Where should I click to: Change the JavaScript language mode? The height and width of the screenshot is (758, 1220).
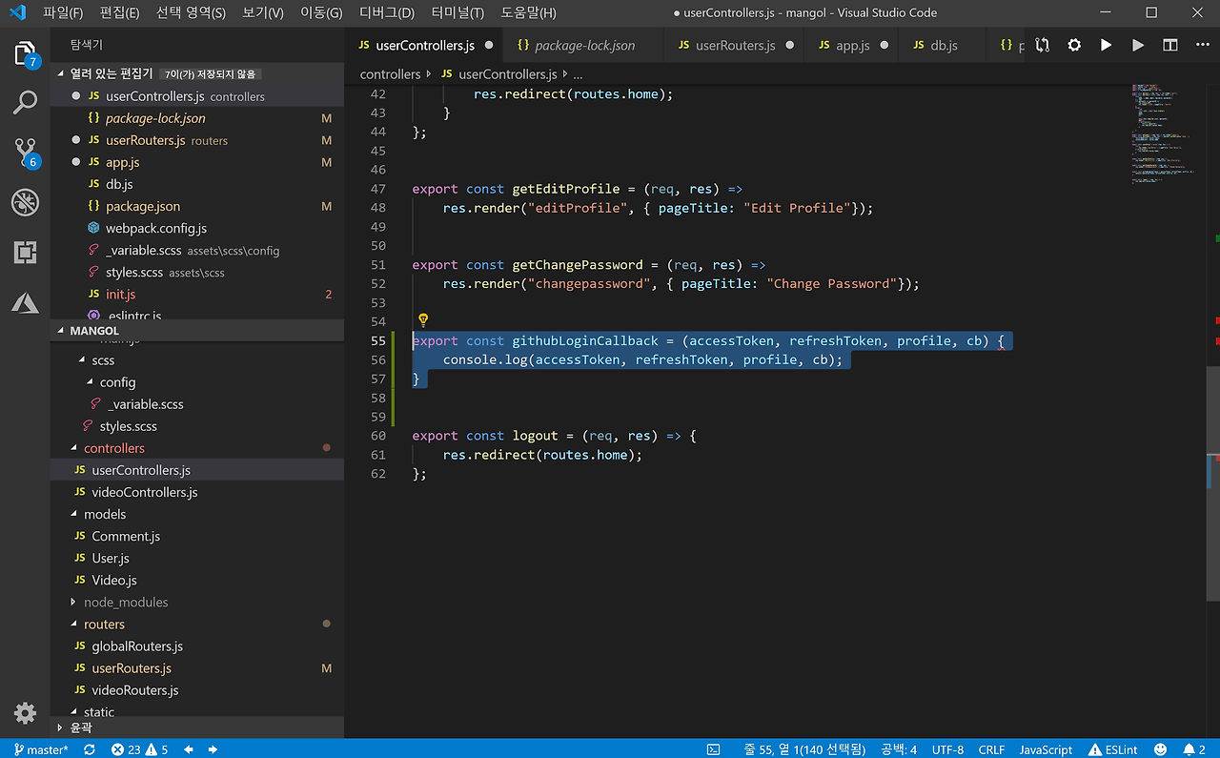(1046, 749)
